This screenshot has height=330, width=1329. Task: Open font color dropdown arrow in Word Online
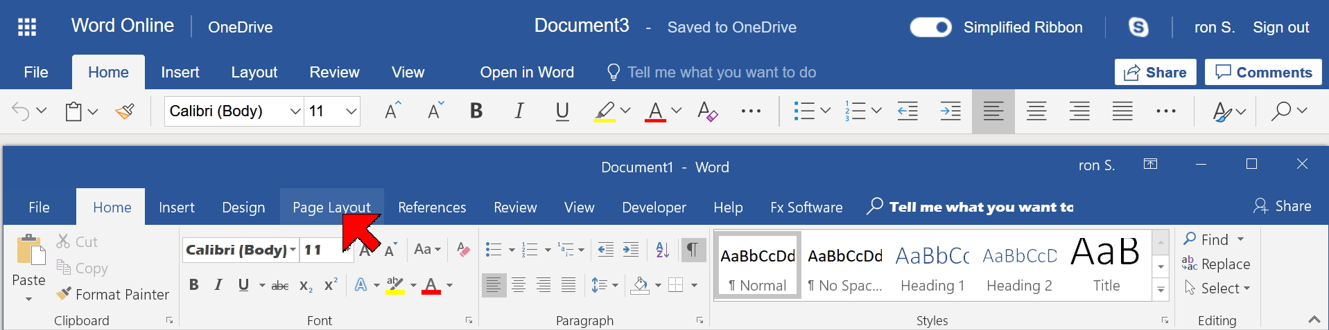677,111
